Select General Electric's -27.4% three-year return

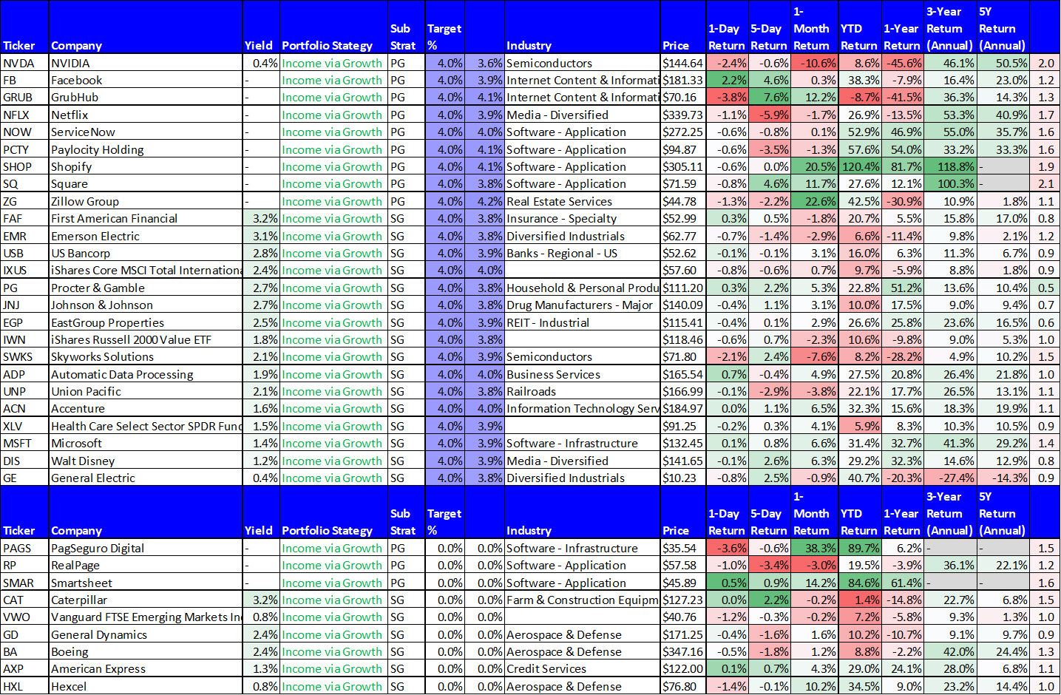[950, 478]
